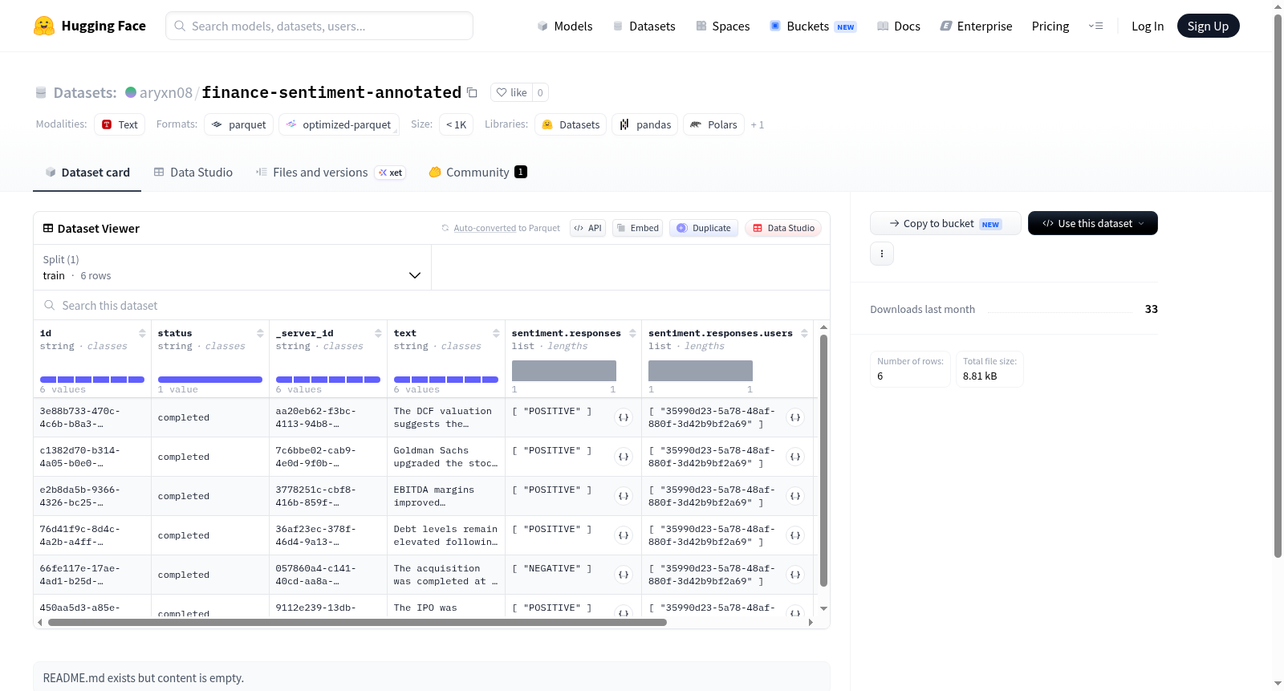Focus the top search models field
Viewport: 1284px width, 691px height.
click(319, 26)
